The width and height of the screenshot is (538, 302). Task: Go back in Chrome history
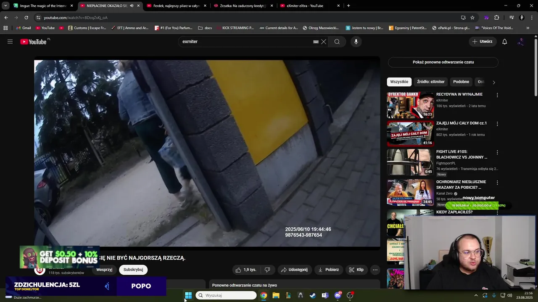tap(6, 18)
